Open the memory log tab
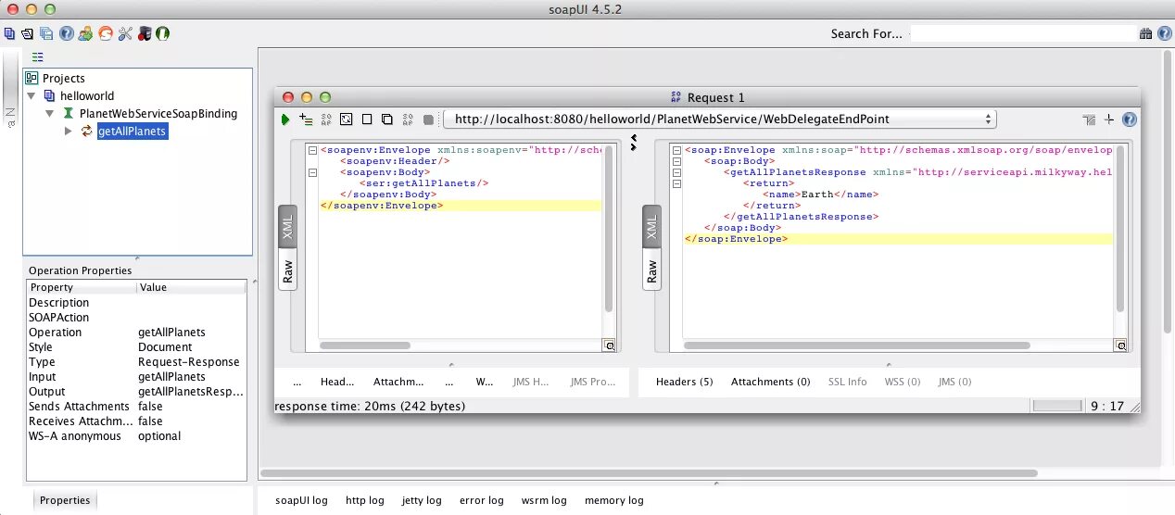1175x515 pixels. (x=613, y=500)
